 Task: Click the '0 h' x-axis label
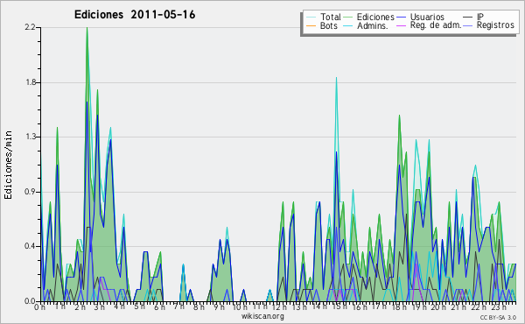[x=39, y=306]
